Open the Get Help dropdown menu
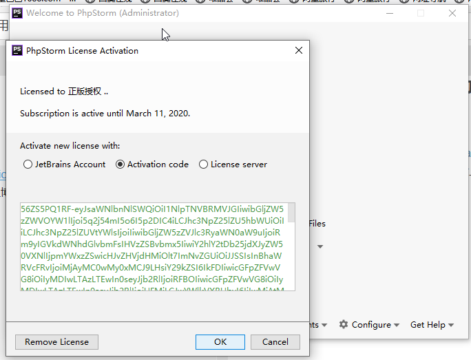The image size is (471, 360). coord(432,325)
